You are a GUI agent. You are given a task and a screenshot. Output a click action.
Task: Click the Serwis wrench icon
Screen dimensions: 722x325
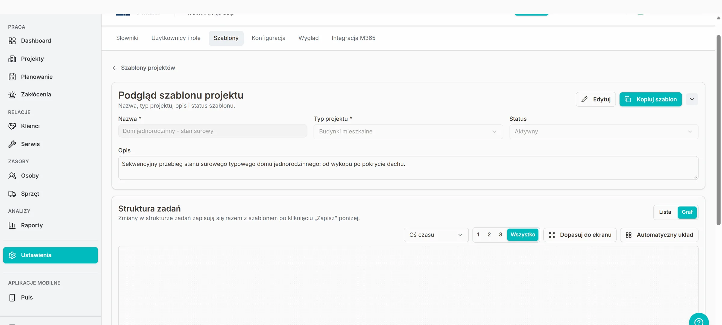pyautogui.click(x=12, y=144)
